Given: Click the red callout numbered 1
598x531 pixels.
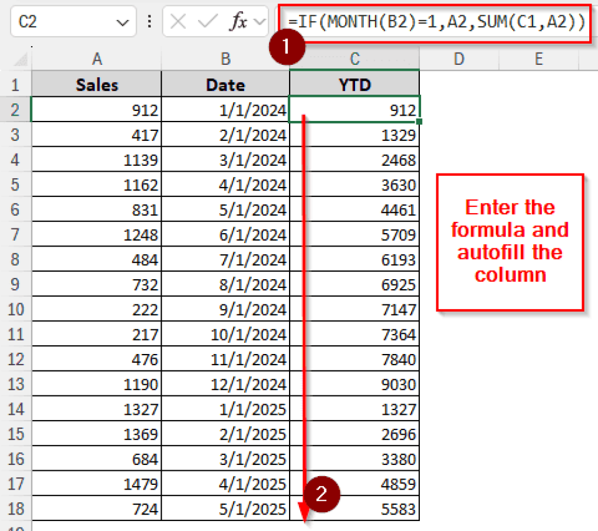Looking at the screenshot, I should click(287, 48).
